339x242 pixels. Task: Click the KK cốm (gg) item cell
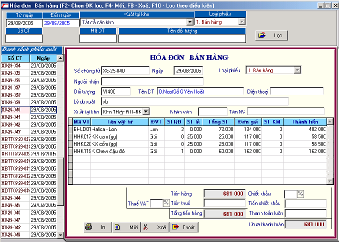120,144
